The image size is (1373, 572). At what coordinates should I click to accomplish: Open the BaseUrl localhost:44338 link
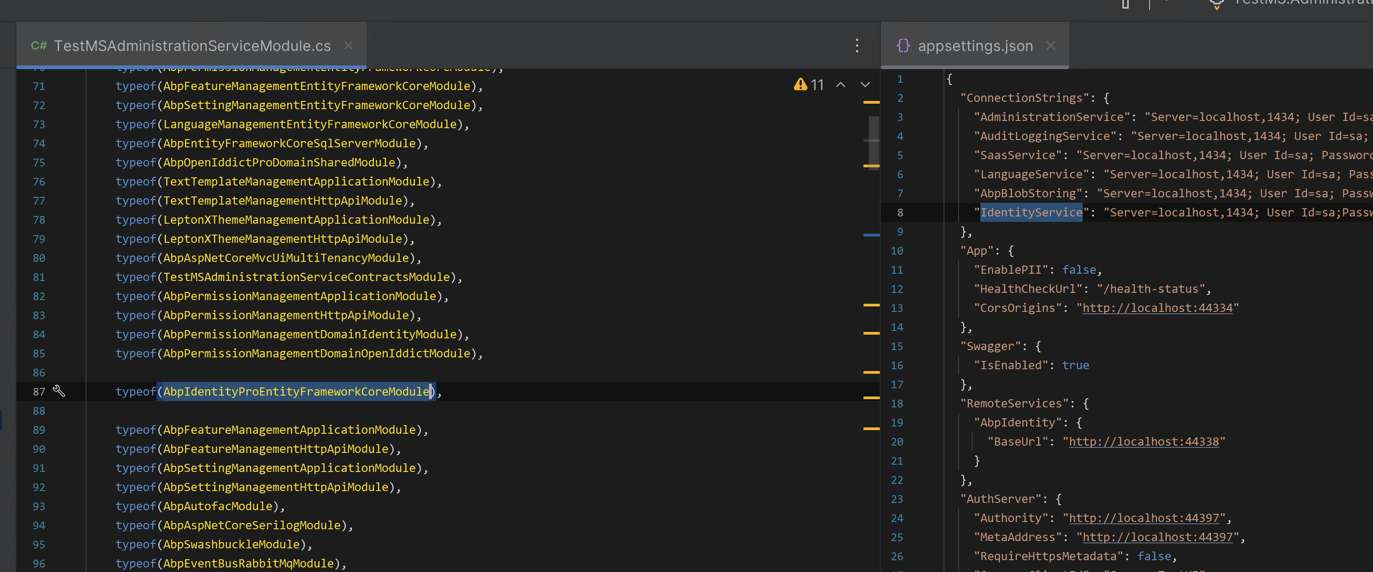(1144, 442)
